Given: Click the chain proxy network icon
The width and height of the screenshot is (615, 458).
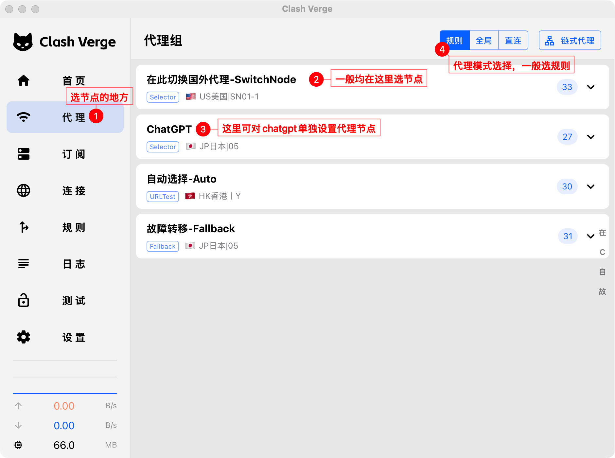Looking at the screenshot, I should point(550,41).
